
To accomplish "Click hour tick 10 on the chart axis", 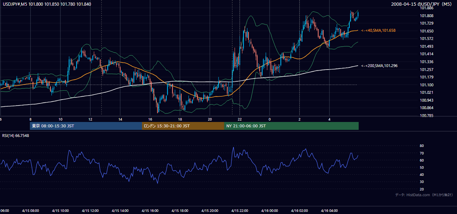I will (60, 119).
